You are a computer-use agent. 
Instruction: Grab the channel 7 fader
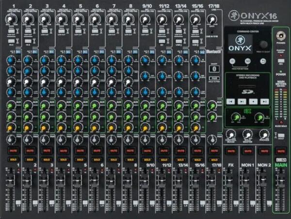tap(111, 182)
